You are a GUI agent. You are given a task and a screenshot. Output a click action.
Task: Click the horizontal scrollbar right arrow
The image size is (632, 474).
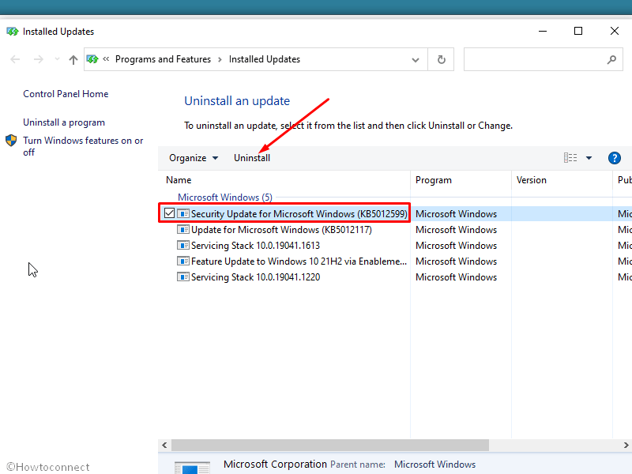[x=626, y=446]
